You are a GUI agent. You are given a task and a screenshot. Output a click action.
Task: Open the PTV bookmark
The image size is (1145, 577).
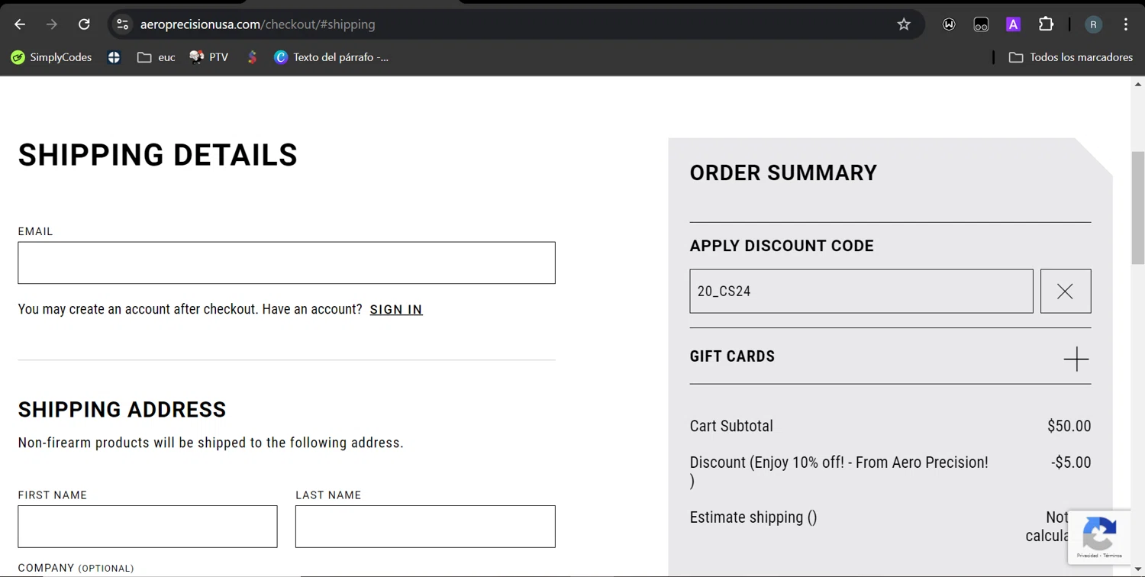(209, 57)
